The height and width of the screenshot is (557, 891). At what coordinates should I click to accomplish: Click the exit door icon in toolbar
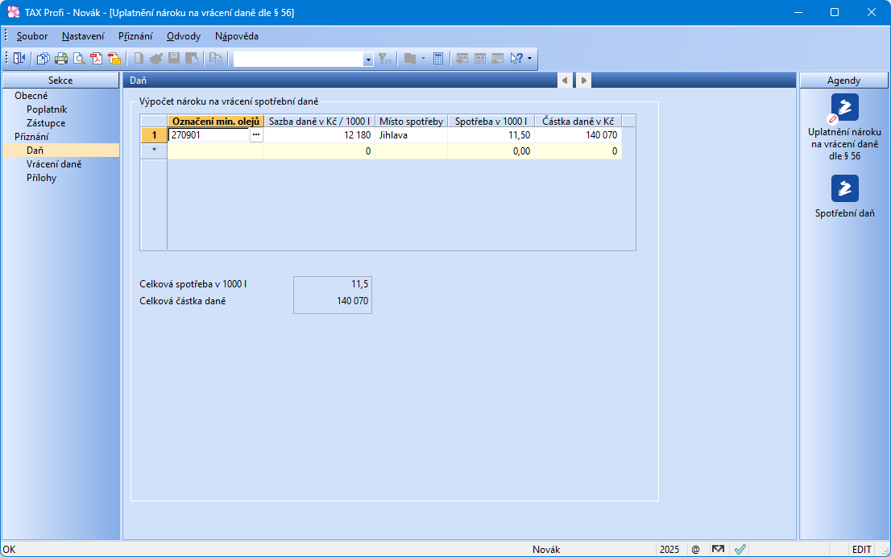[x=19, y=59]
